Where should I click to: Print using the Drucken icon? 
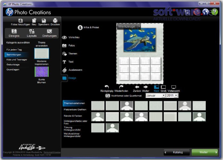pos(55,20)
